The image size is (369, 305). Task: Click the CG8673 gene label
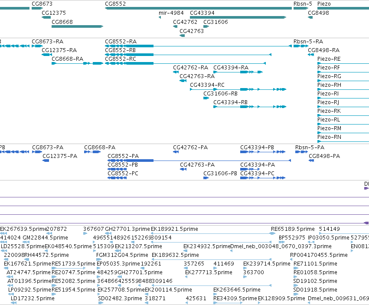(x=42, y=4)
